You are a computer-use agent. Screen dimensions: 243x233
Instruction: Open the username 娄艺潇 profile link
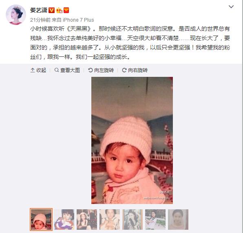(39, 10)
